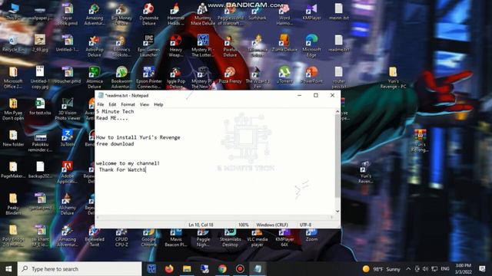492x276 pixels.
Task: Open the taskbar clock showing 3:00 PM
Action: coord(464,269)
